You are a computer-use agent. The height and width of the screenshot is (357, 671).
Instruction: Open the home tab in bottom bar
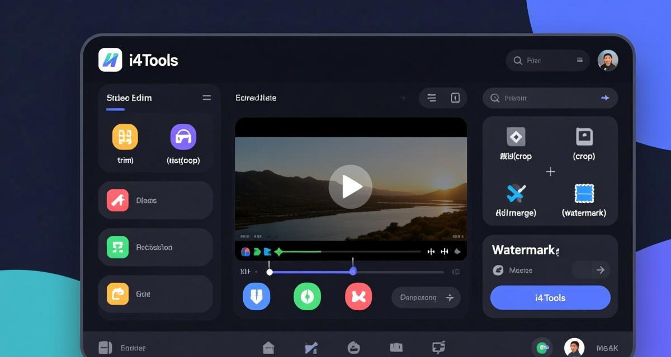[x=268, y=348]
